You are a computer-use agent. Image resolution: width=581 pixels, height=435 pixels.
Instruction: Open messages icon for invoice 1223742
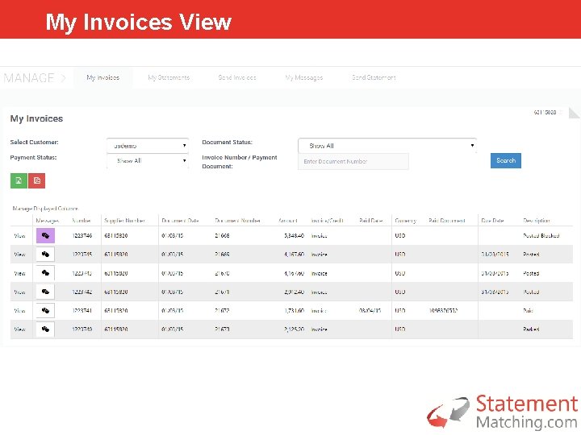pos(45,292)
